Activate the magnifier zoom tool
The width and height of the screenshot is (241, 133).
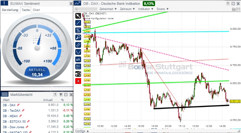78,37
